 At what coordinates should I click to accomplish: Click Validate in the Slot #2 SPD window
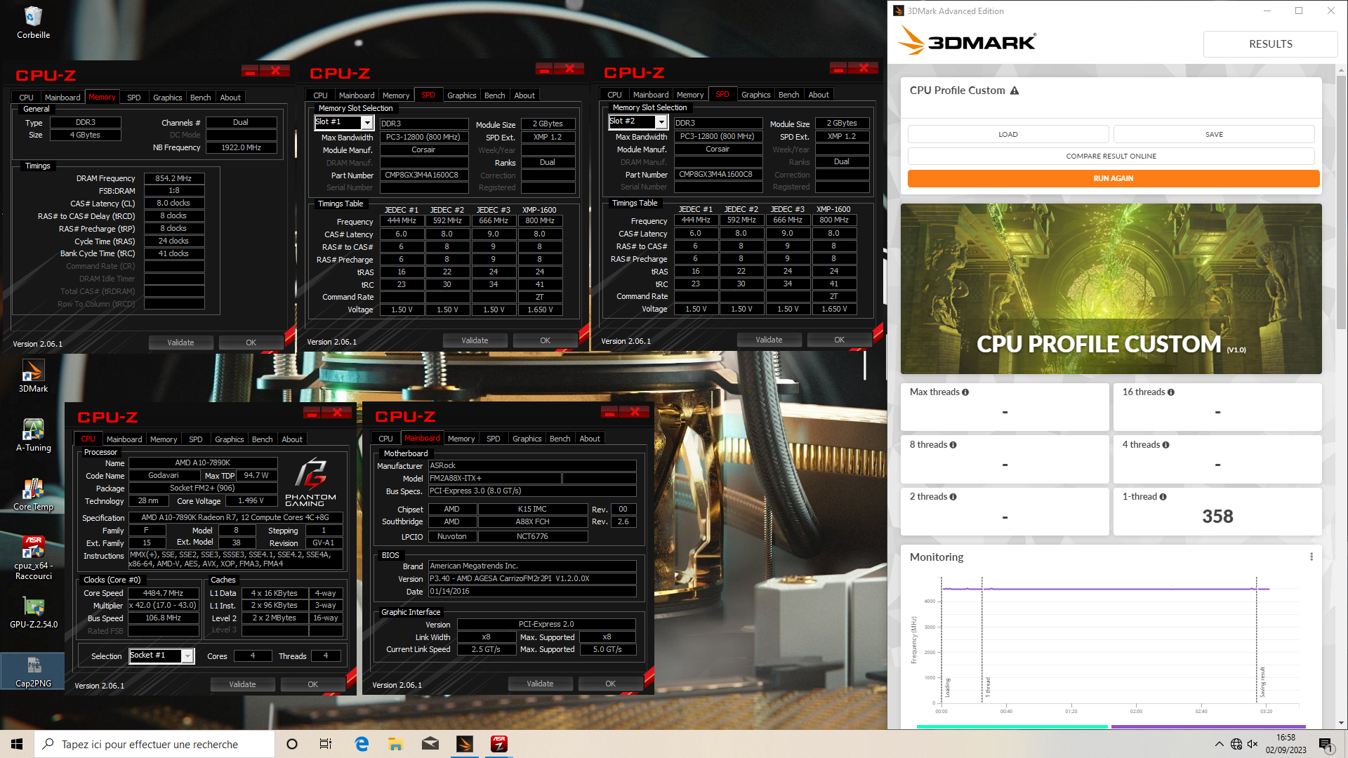point(769,340)
